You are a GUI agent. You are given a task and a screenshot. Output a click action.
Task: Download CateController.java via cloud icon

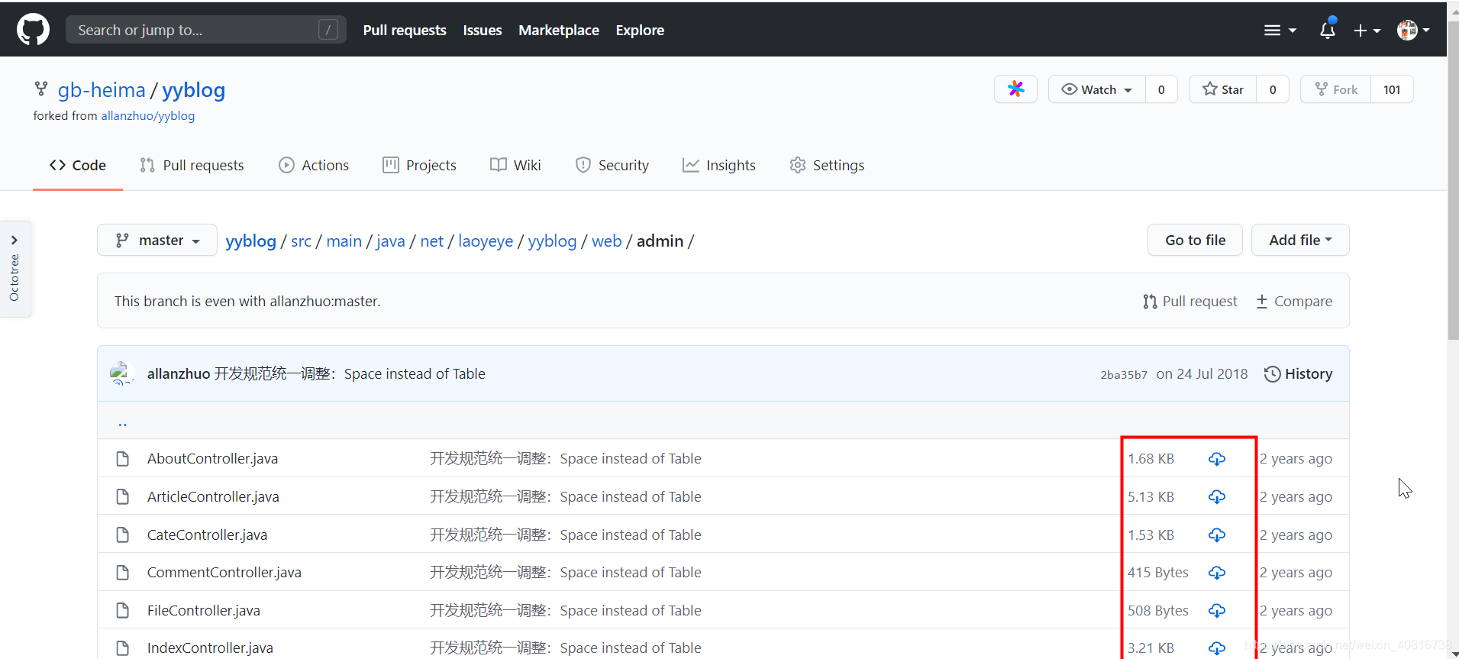tap(1217, 535)
